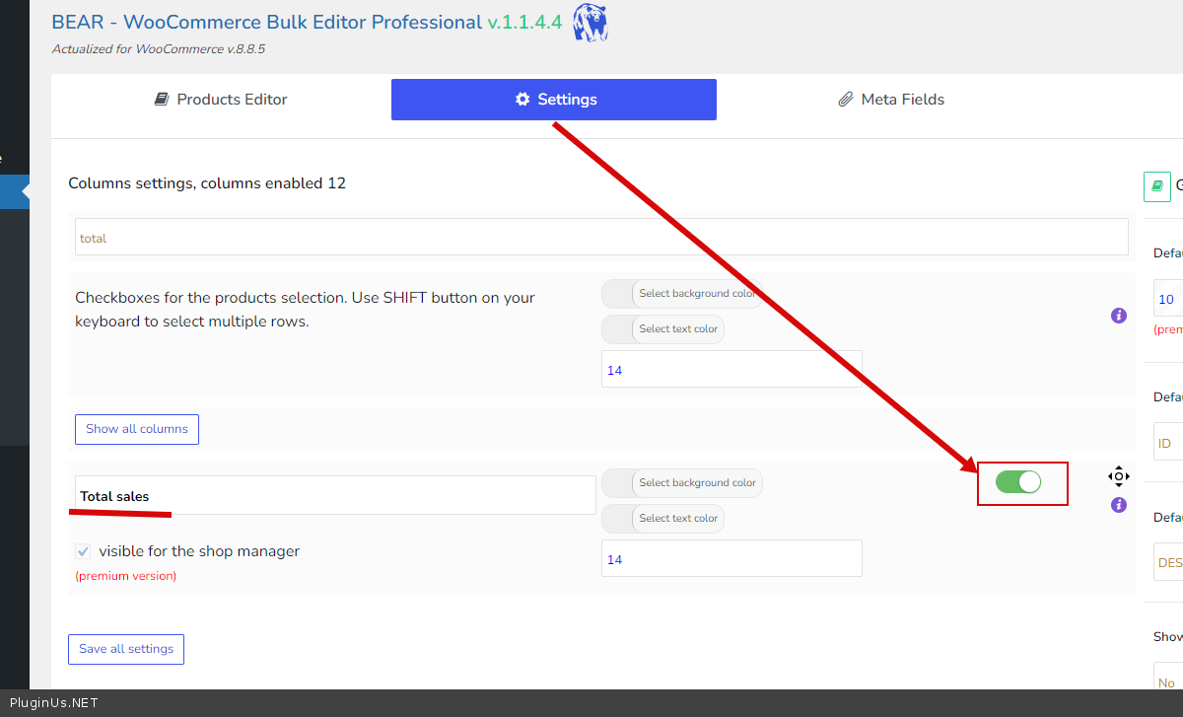Open the default sort order DESC dropdown
Viewport: 1183px width, 717px height.
point(1169,562)
